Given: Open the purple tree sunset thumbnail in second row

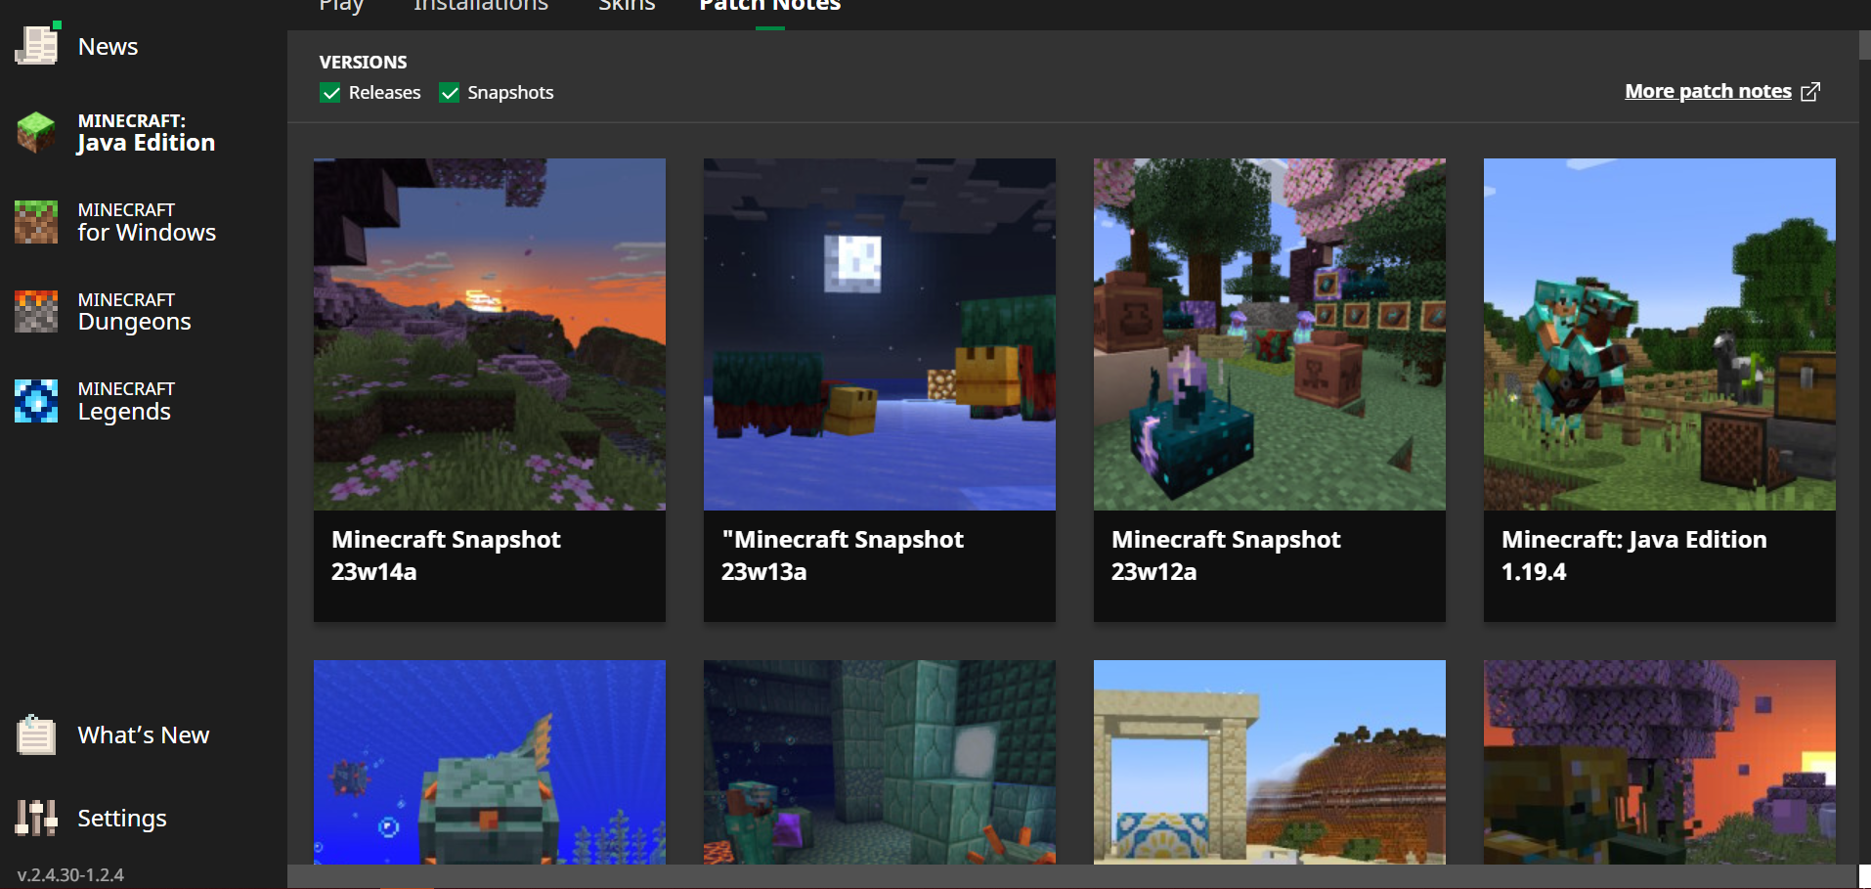Looking at the screenshot, I should tap(1660, 762).
